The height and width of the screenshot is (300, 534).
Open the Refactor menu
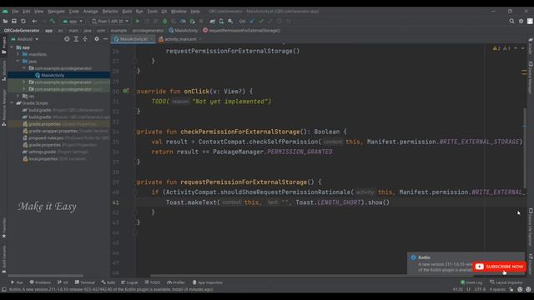[x=110, y=11]
